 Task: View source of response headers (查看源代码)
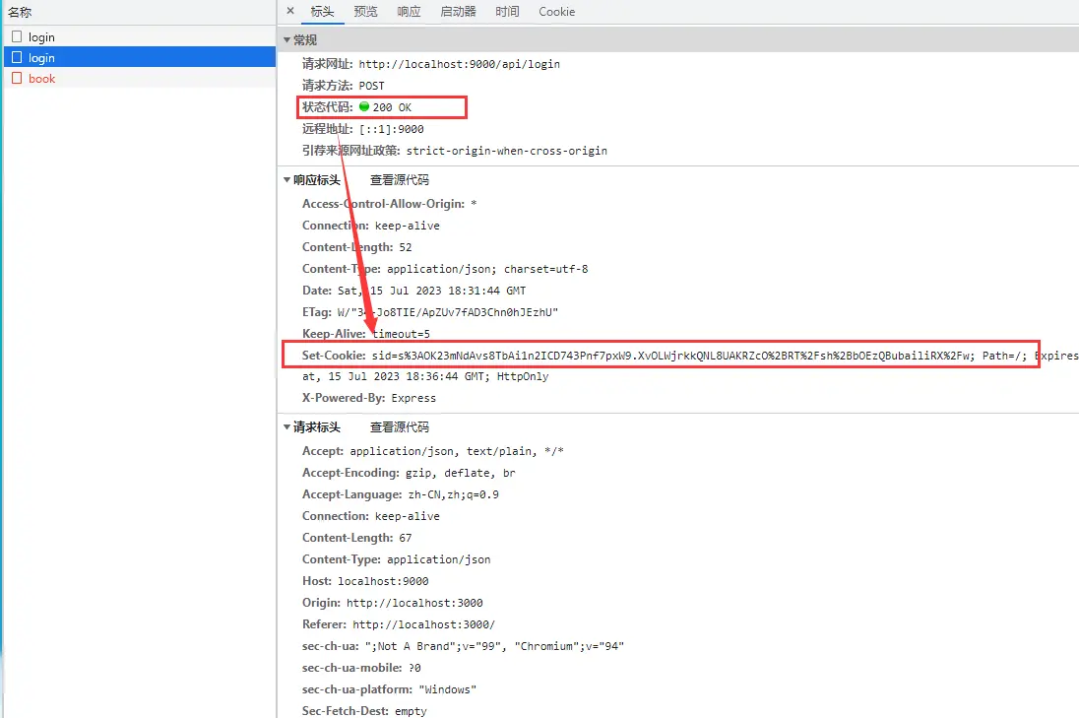point(399,179)
